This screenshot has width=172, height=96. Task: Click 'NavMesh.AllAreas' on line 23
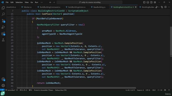click(x=66, y=31)
